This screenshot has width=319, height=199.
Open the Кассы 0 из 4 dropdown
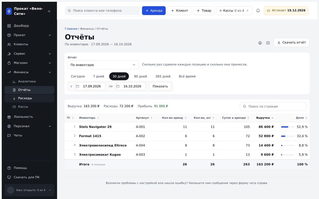pos(234,11)
